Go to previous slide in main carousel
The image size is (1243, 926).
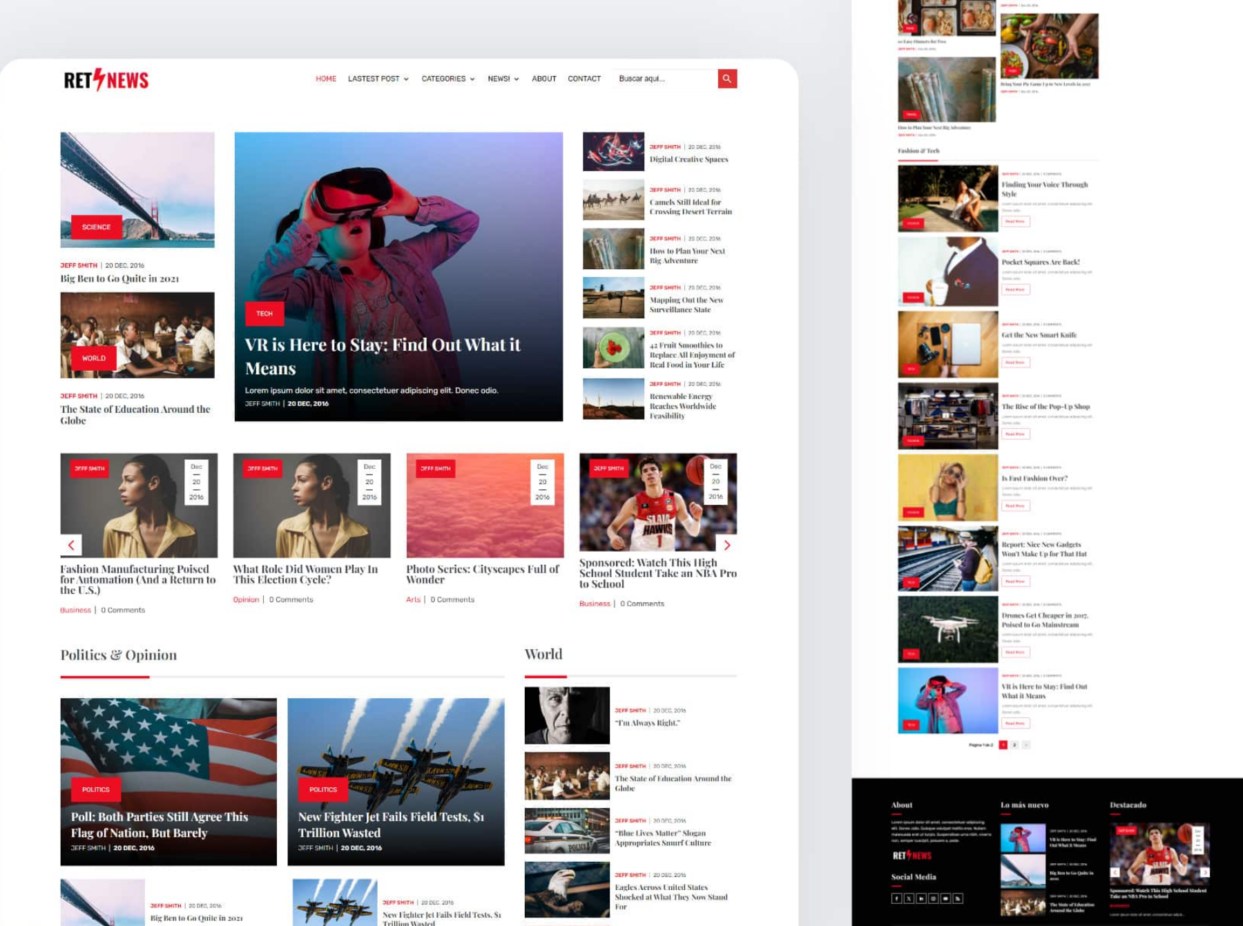point(71,545)
